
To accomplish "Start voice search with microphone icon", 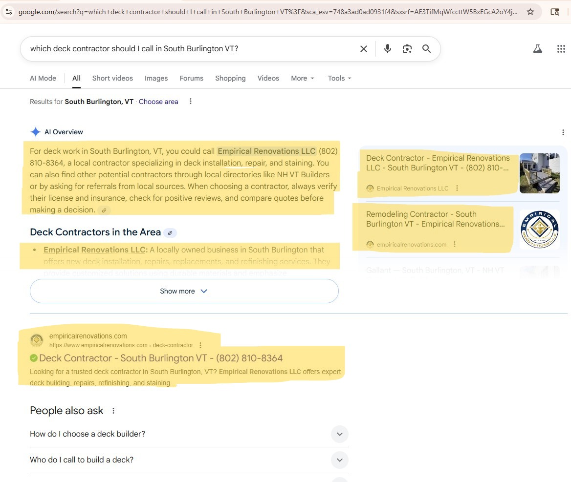I will 388,49.
